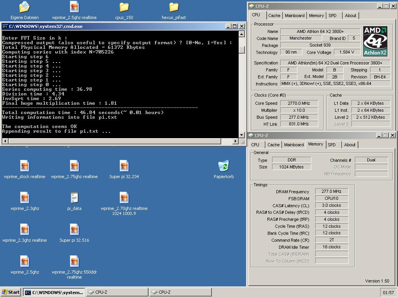398x298 pixels.
Task: Open Mainboard tab in lower CPU-Z
Action: click(x=294, y=145)
